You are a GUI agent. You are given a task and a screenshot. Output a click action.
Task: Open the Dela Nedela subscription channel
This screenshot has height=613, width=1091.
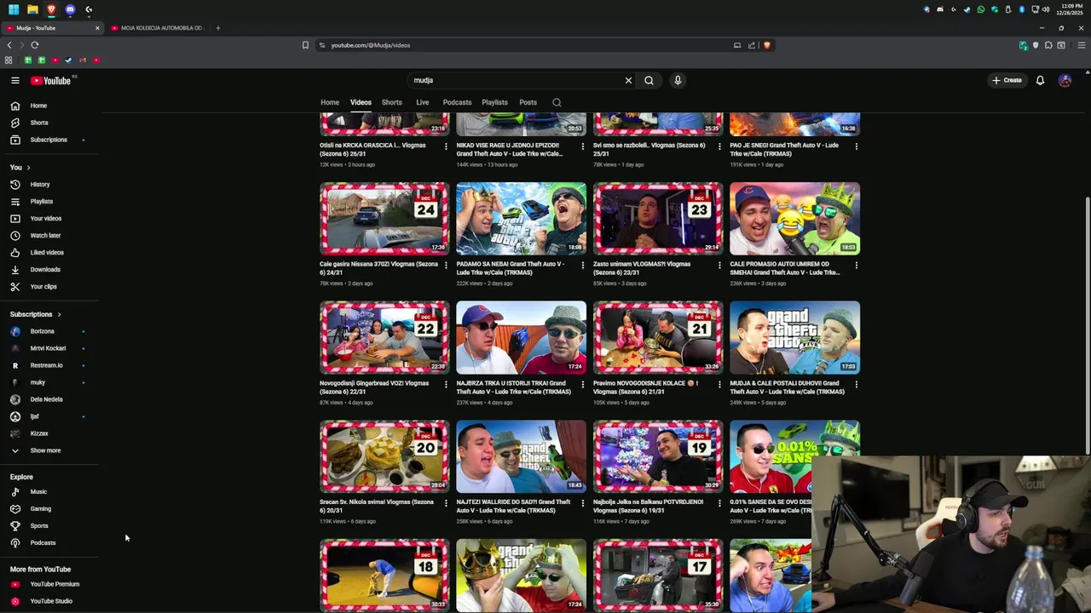click(49, 399)
